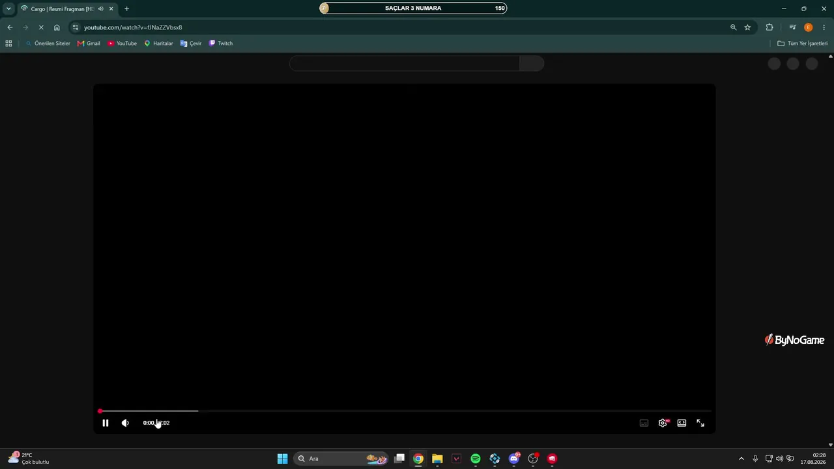This screenshot has height=469, width=834.
Task: Open the media controls button in toolbar
Action: 792,27
